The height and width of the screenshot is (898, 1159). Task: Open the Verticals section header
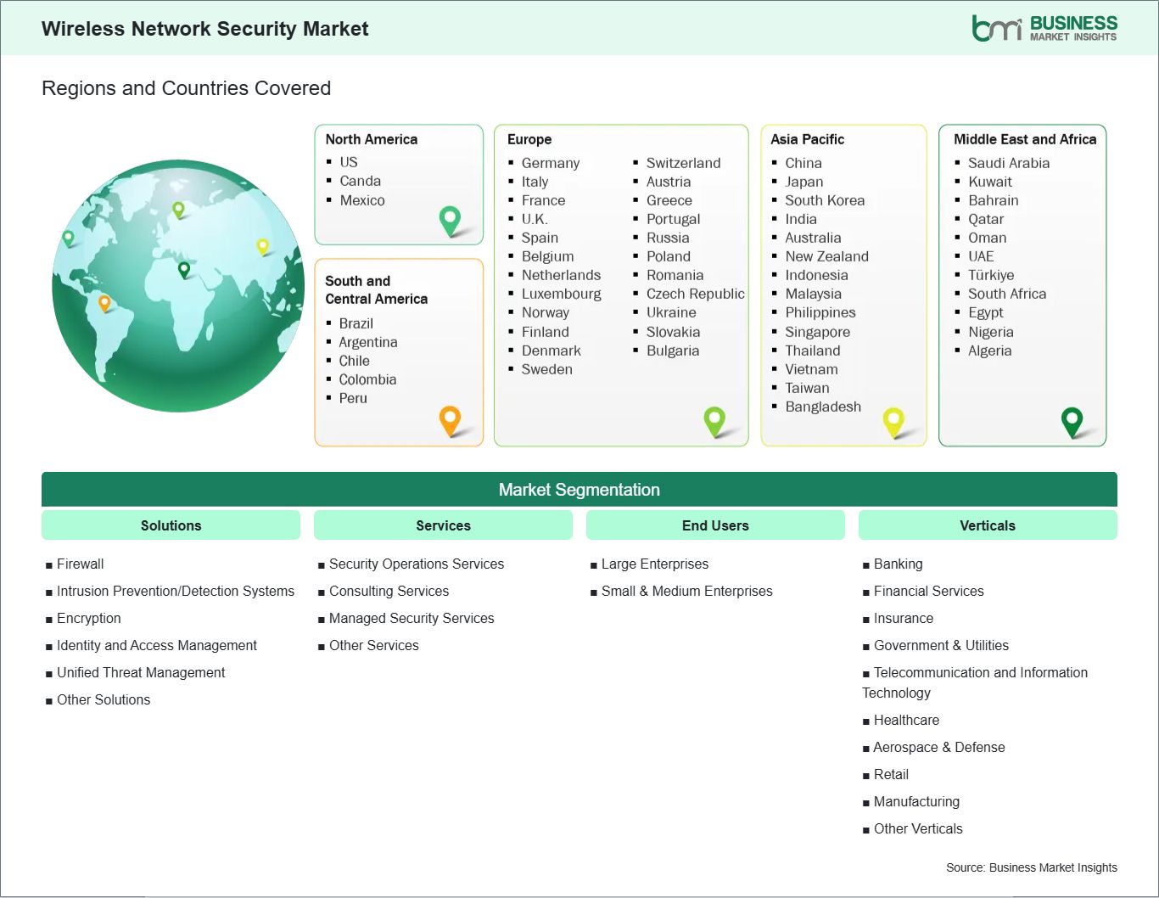coord(987,525)
